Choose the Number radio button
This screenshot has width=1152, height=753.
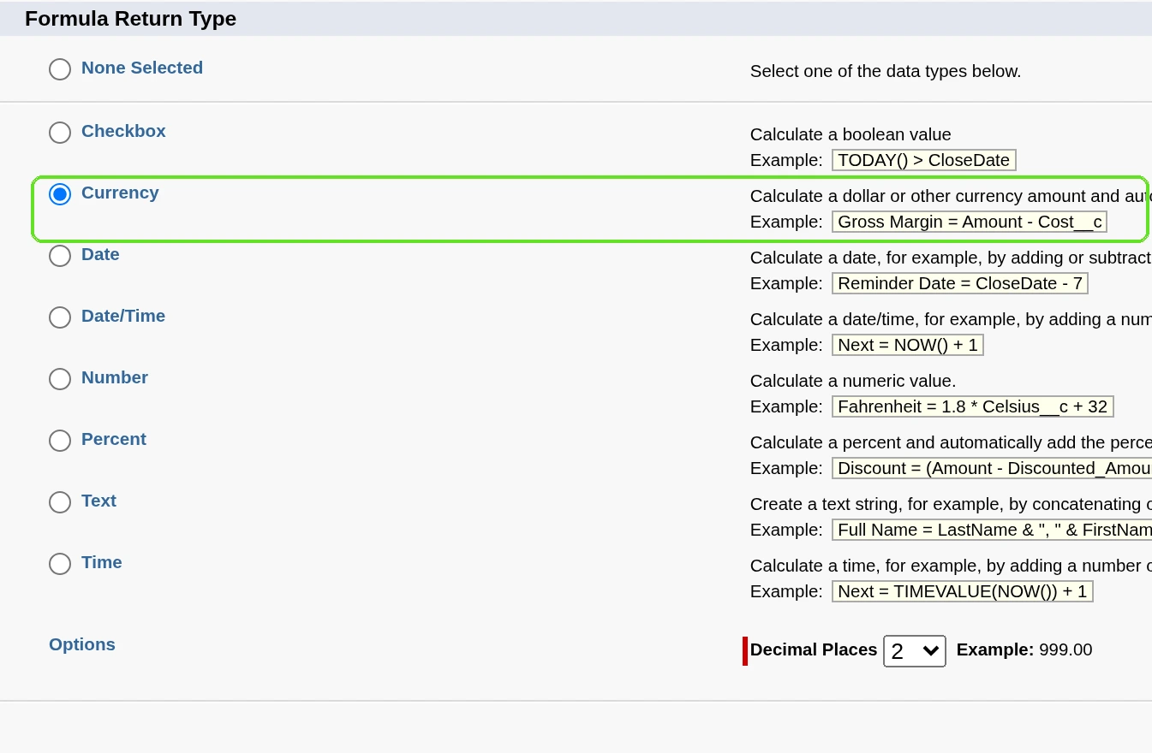(60, 379)
